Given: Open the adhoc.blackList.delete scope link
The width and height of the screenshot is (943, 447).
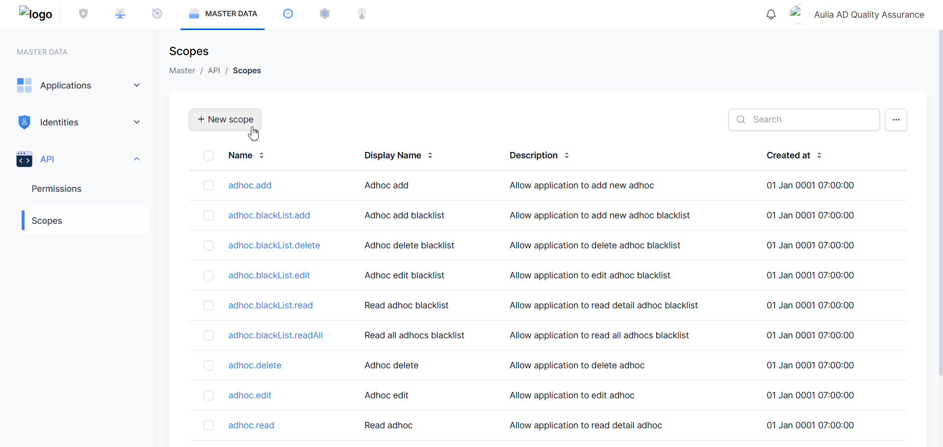Looking at the screenshot, I should pos(274,245).
